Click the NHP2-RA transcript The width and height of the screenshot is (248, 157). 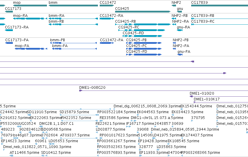tap(174, 24)
